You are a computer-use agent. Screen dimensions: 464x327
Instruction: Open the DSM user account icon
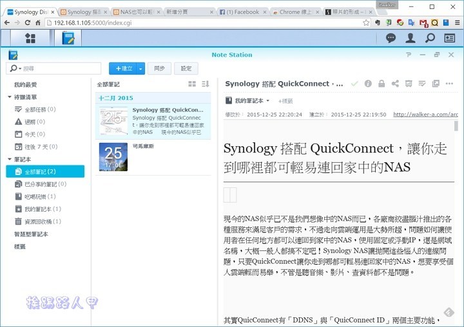(411, 38)
